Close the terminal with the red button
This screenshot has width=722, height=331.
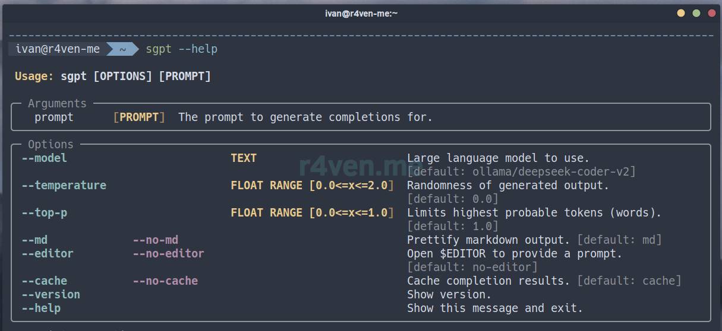(x=711, y=13)
